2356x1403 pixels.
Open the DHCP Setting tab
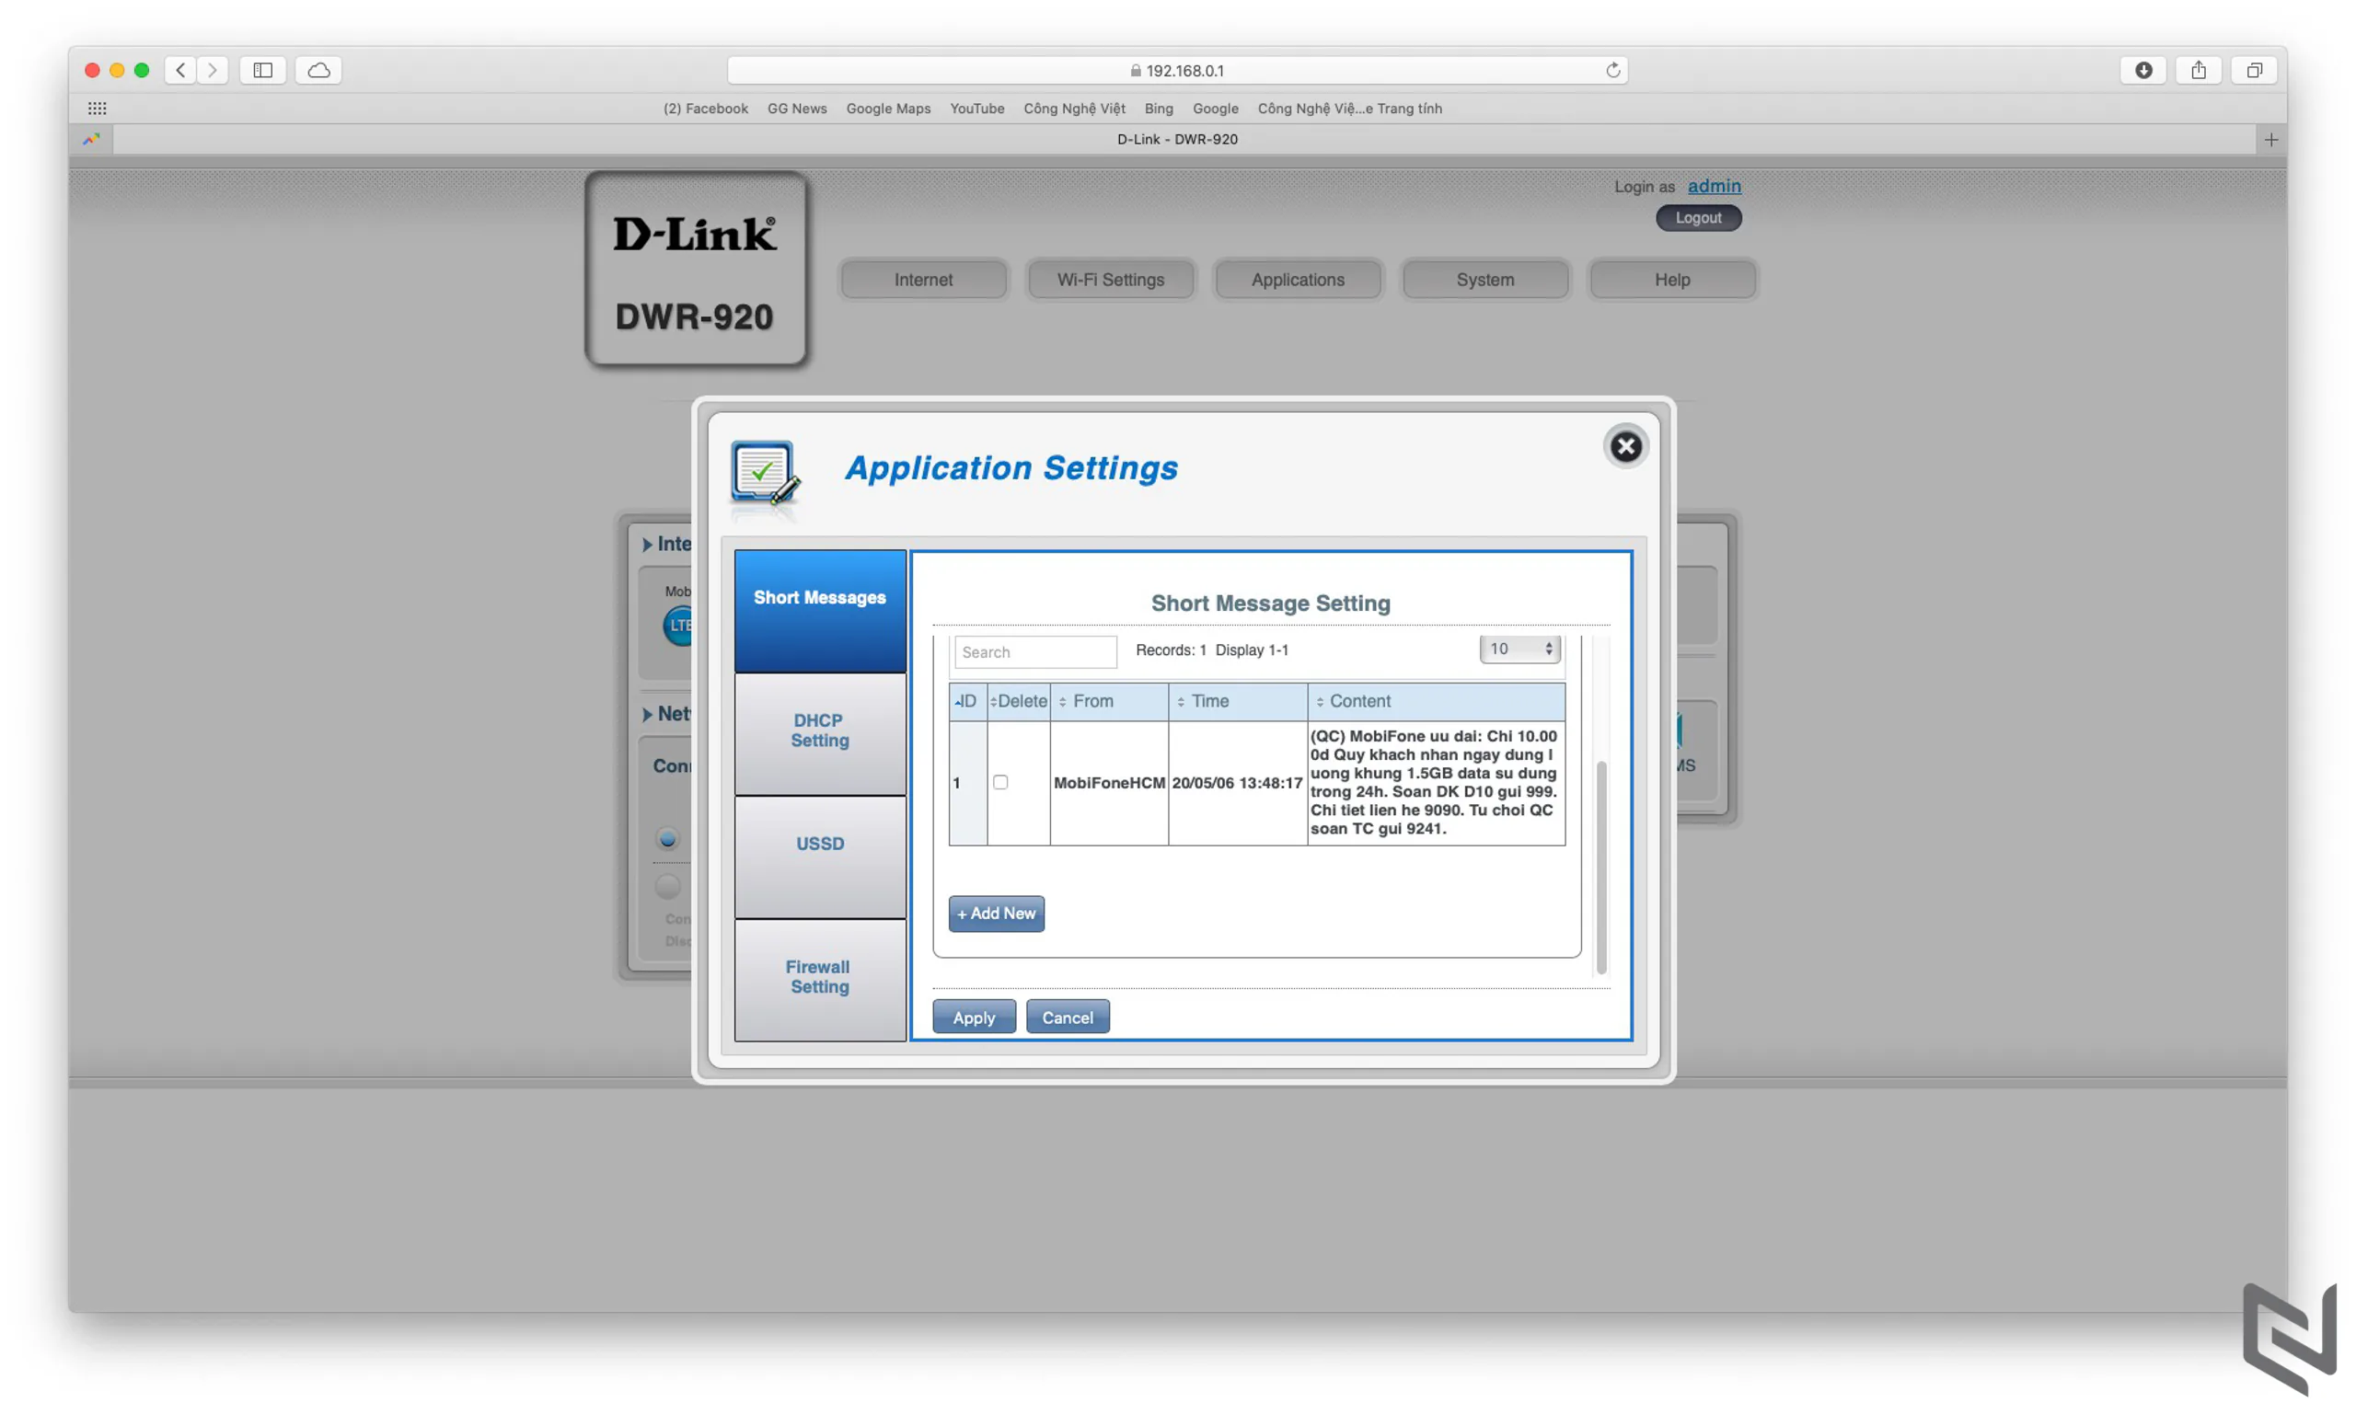click(x=820, y=733)
